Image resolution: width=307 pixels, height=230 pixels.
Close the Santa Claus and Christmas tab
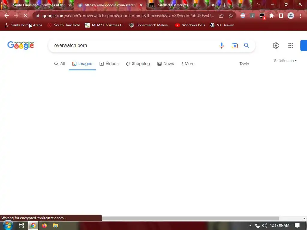coord(70,5)
